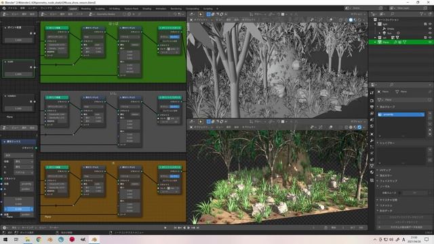Open the node editor type selector icon

point(43,14)
